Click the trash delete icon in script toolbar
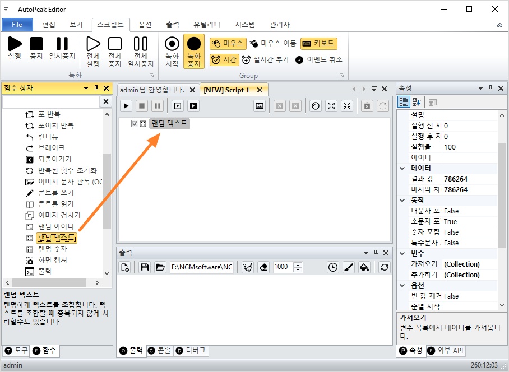Image resolution: width=509 pixels, height=372 pixels. click(367, 106)
